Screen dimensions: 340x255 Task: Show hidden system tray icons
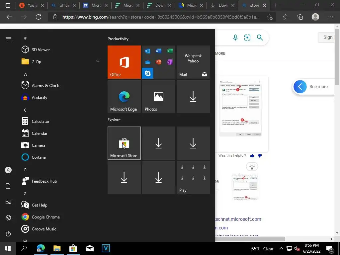[281, 248]
